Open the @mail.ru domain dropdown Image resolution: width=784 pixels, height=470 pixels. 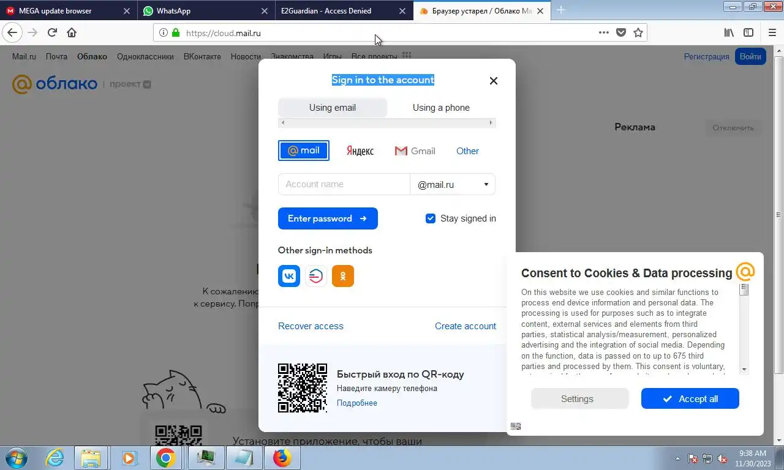click(453, 184)
